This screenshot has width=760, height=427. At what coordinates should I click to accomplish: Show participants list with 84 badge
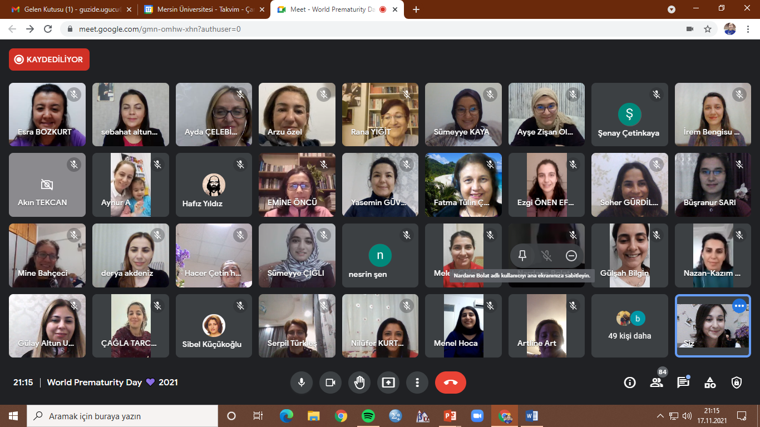[657, 383]
